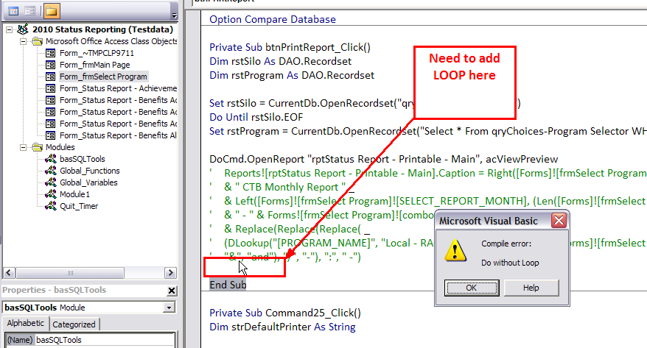Select Form_frmSelect Program in project tree
The width and height of the screenshot is (647, 348).
pos(103,77)
